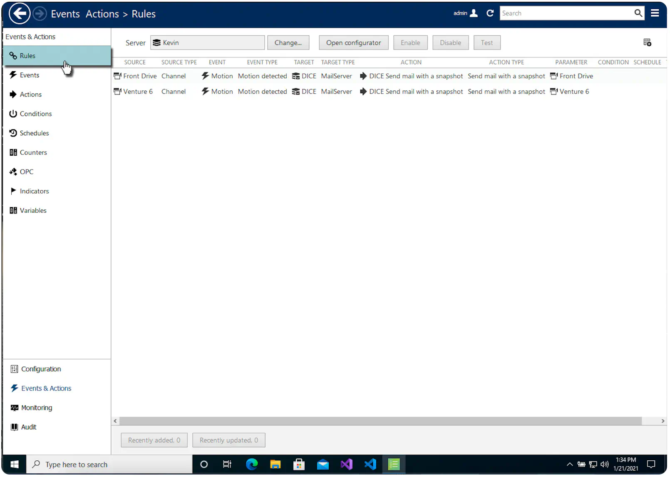
Task: Click the search magnifier icon
Action: point(638,13)
